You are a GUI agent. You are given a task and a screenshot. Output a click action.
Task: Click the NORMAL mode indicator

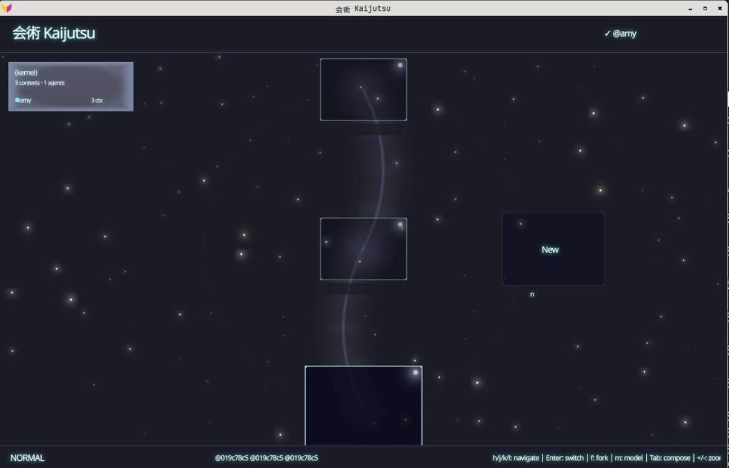click(27, 458)
